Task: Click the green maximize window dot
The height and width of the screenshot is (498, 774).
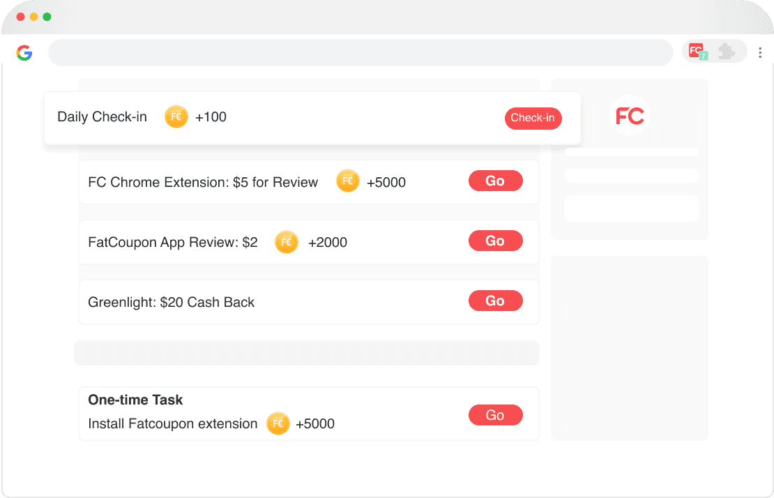Action: (x=47, y=17)
